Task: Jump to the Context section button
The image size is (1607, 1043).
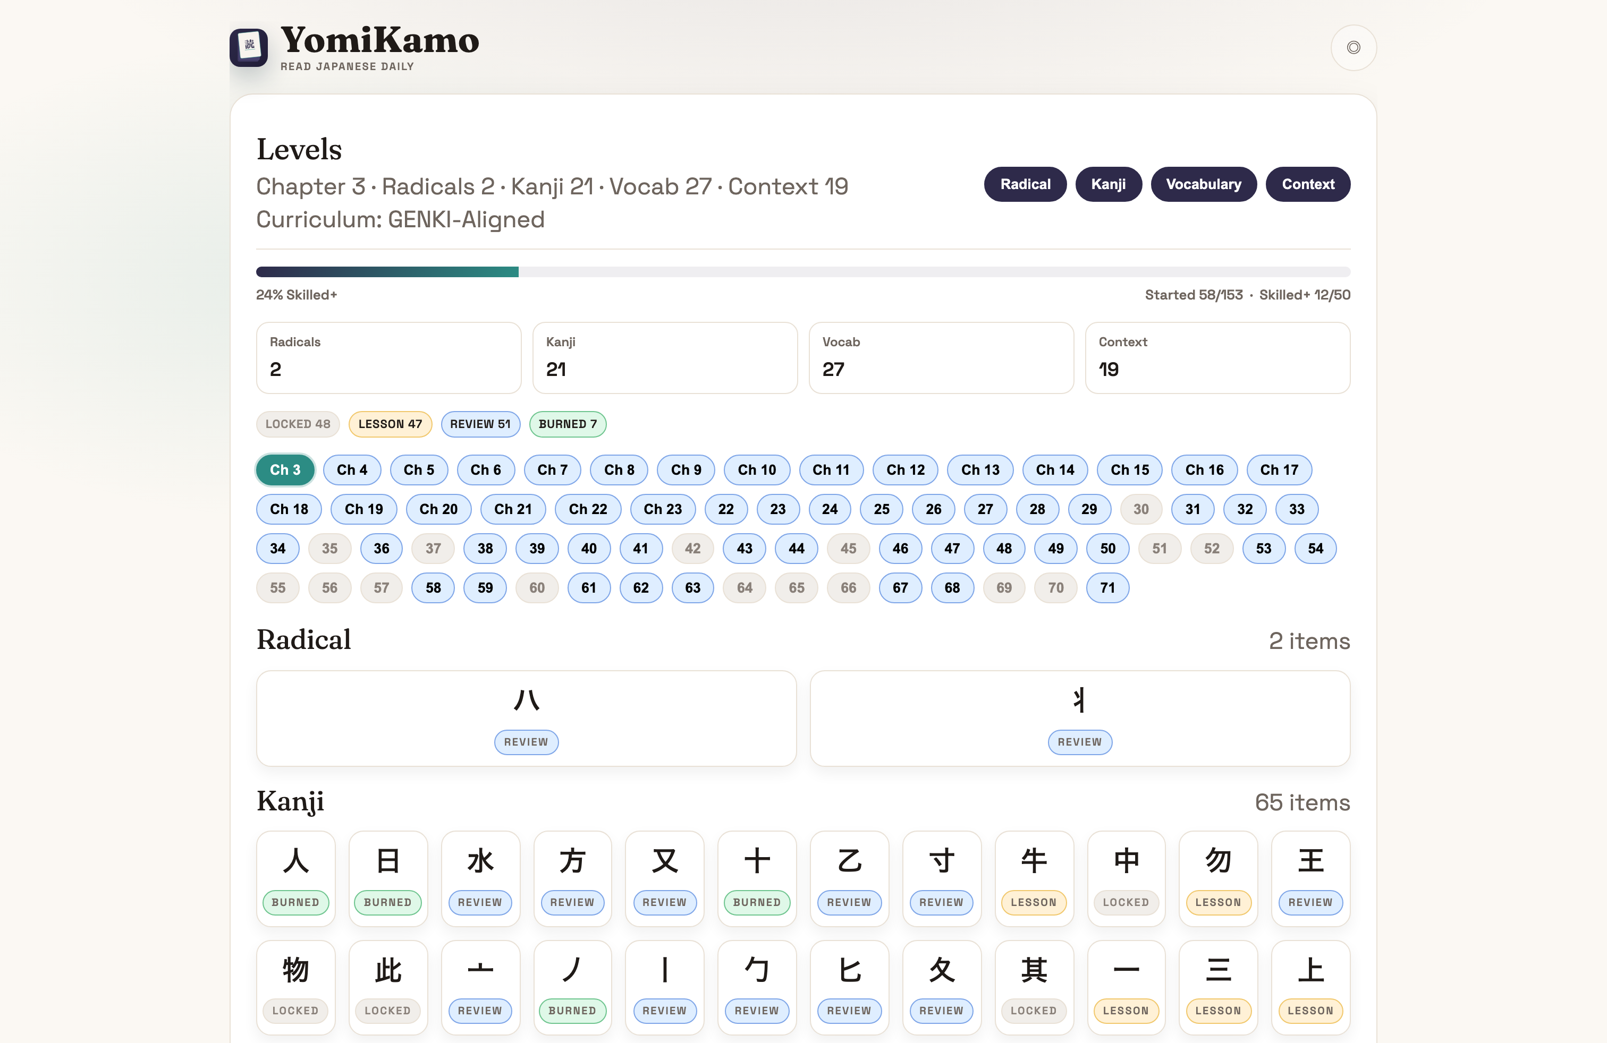Action: (x=1308, y=184)
